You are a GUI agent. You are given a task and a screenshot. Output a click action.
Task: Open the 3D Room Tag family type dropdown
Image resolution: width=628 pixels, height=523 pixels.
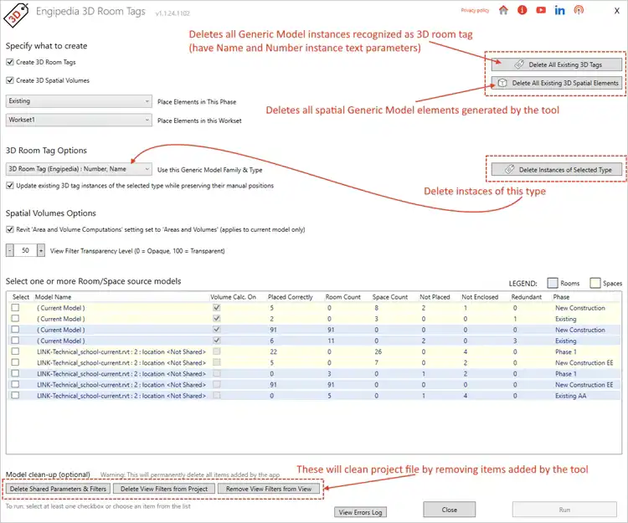78,169
